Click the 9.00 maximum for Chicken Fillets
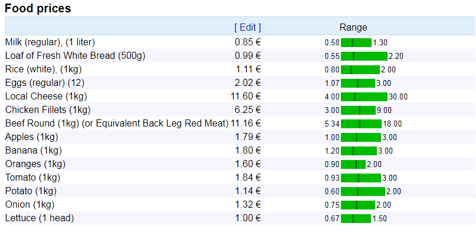Image resolution: width=476 pixels, height=233 pixels. click(x=384, y=110)
